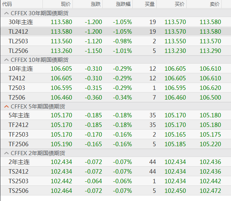Select the TF2412 contract row
The height and width of the screenshot is (201, 231).
point(18,125)
